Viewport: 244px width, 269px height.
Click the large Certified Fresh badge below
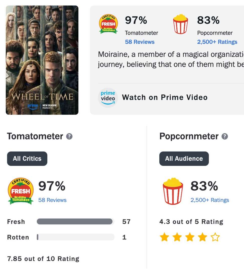21,191
